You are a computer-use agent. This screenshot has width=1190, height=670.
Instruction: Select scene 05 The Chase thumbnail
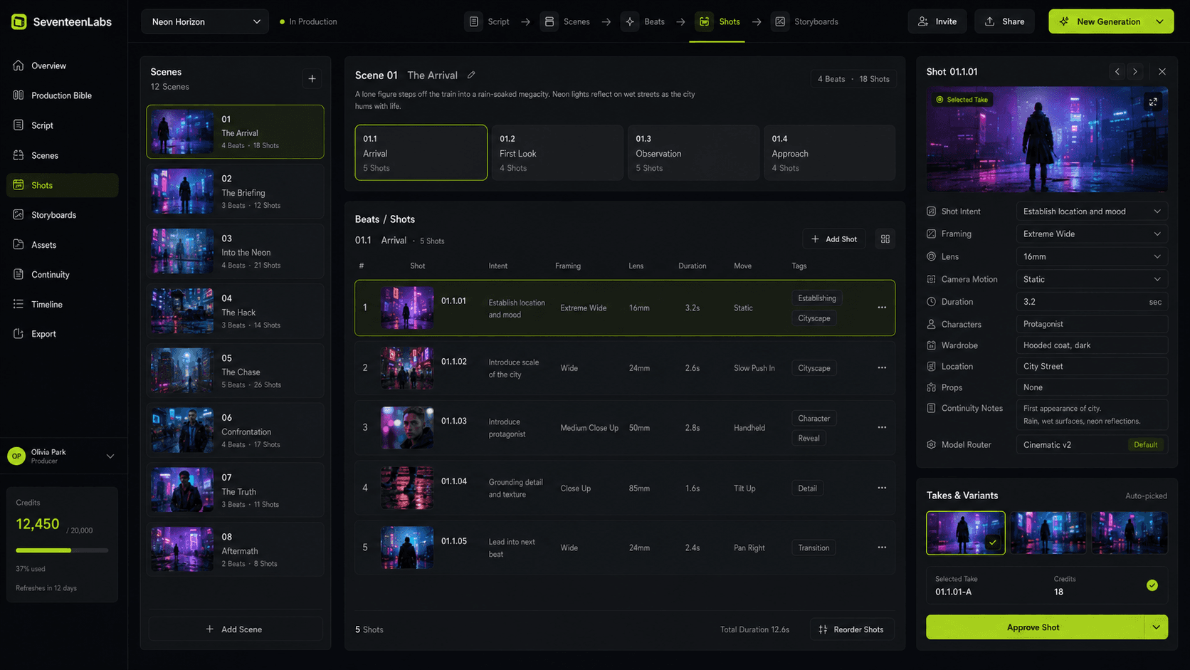[182, 370]
